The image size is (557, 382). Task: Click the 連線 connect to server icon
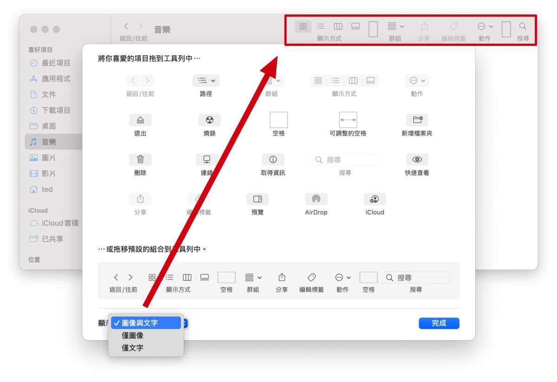click(x=207, y=159)
